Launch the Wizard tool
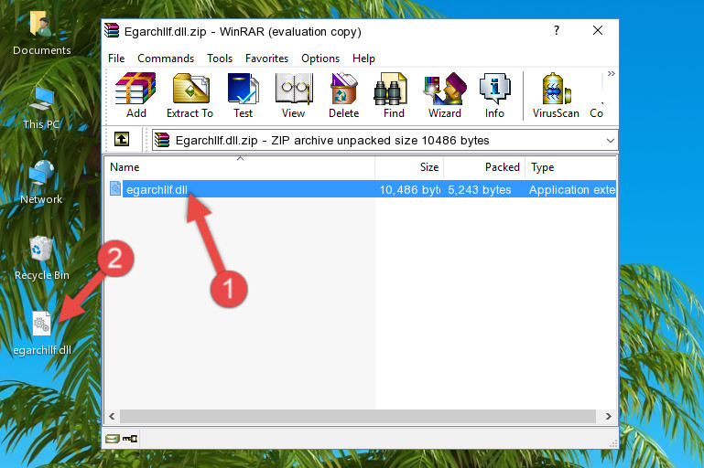 (445, 95)
